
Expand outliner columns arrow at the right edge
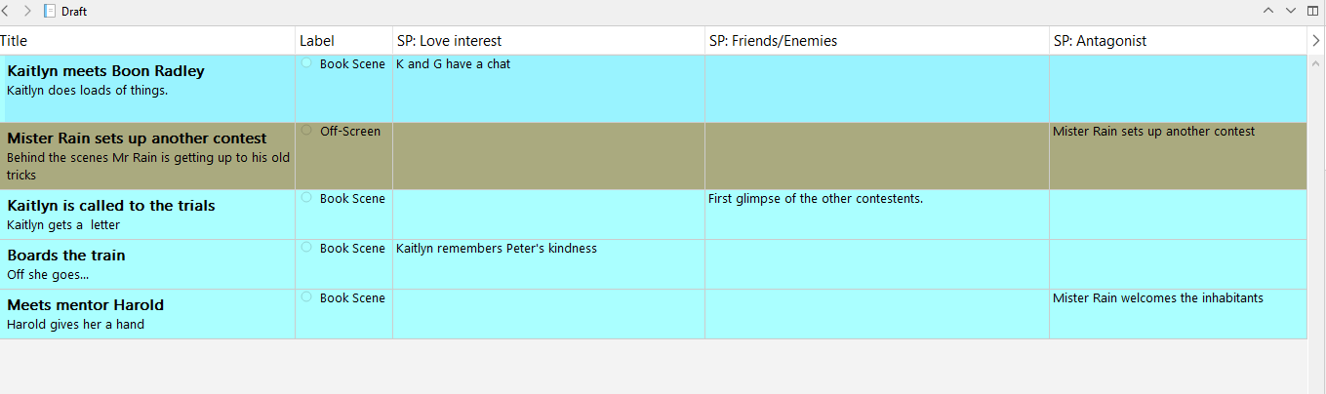pos(1316,40)
